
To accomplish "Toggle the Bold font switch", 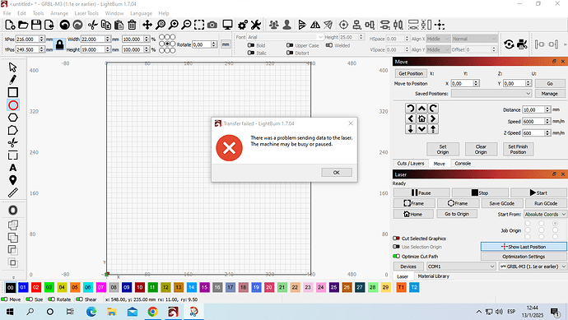I will pos(251,45).
